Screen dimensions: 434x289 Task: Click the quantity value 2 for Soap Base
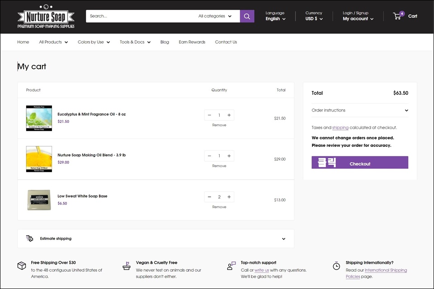[x=219, y=197]
